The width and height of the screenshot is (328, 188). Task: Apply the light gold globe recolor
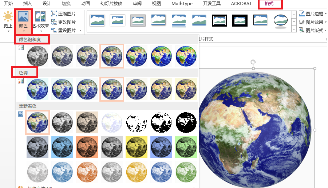[x=137, y=172]
